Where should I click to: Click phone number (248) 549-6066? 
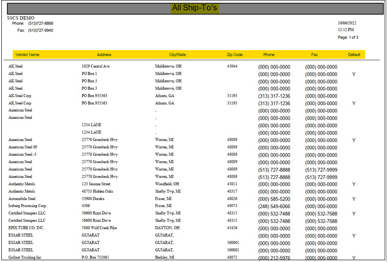point(274,206)
